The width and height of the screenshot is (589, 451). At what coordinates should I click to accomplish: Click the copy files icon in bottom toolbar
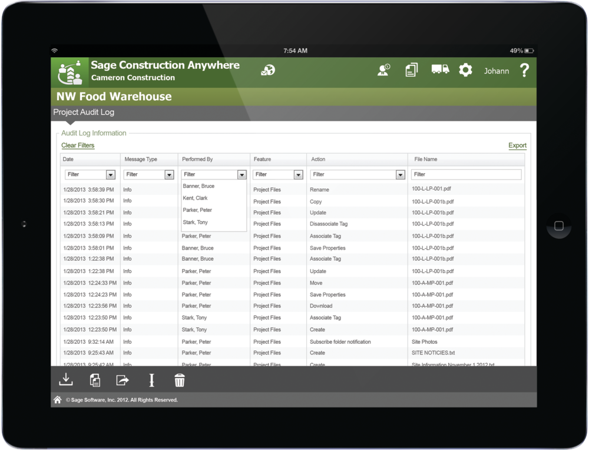tap(95, 380)
